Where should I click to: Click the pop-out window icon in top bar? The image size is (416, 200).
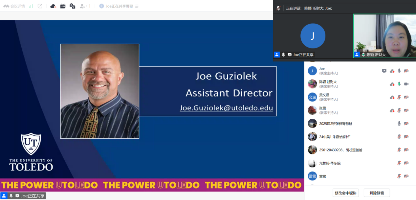pos(40,6)
